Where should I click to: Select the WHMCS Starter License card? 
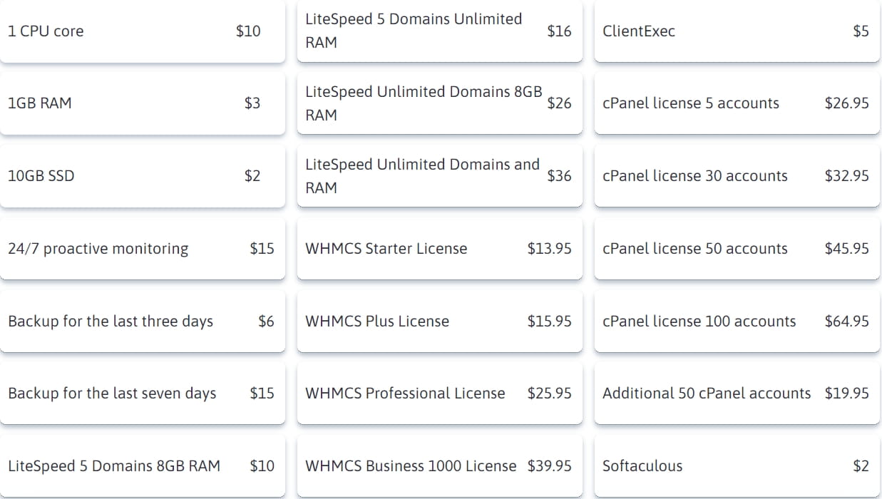click(439, 249)
